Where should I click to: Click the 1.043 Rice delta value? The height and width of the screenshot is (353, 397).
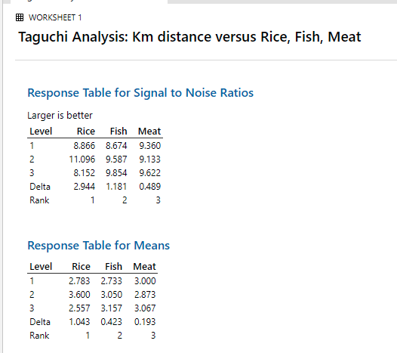click(x=79, y=322)
